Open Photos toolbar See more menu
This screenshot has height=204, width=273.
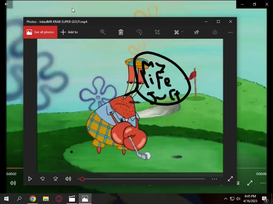230,32
